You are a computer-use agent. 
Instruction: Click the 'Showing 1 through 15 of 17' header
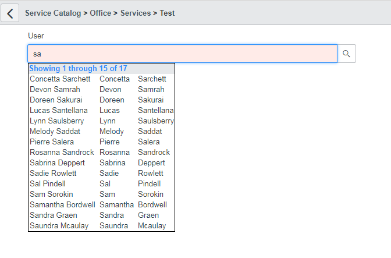coord(78,69)
